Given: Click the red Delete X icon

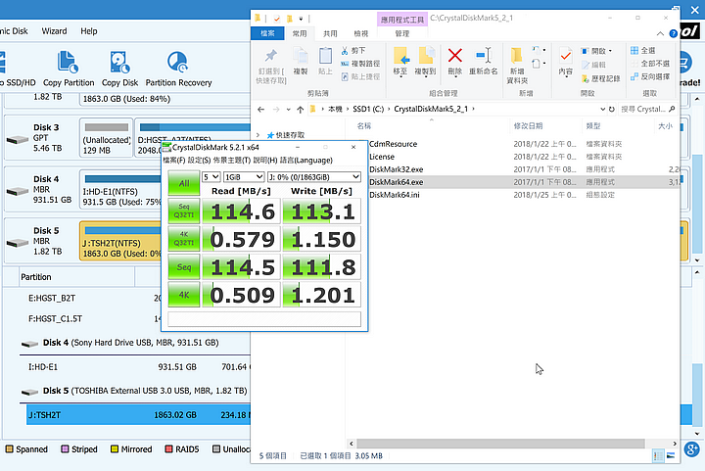Looking at the screenshot, I should (x=455, y=56).
